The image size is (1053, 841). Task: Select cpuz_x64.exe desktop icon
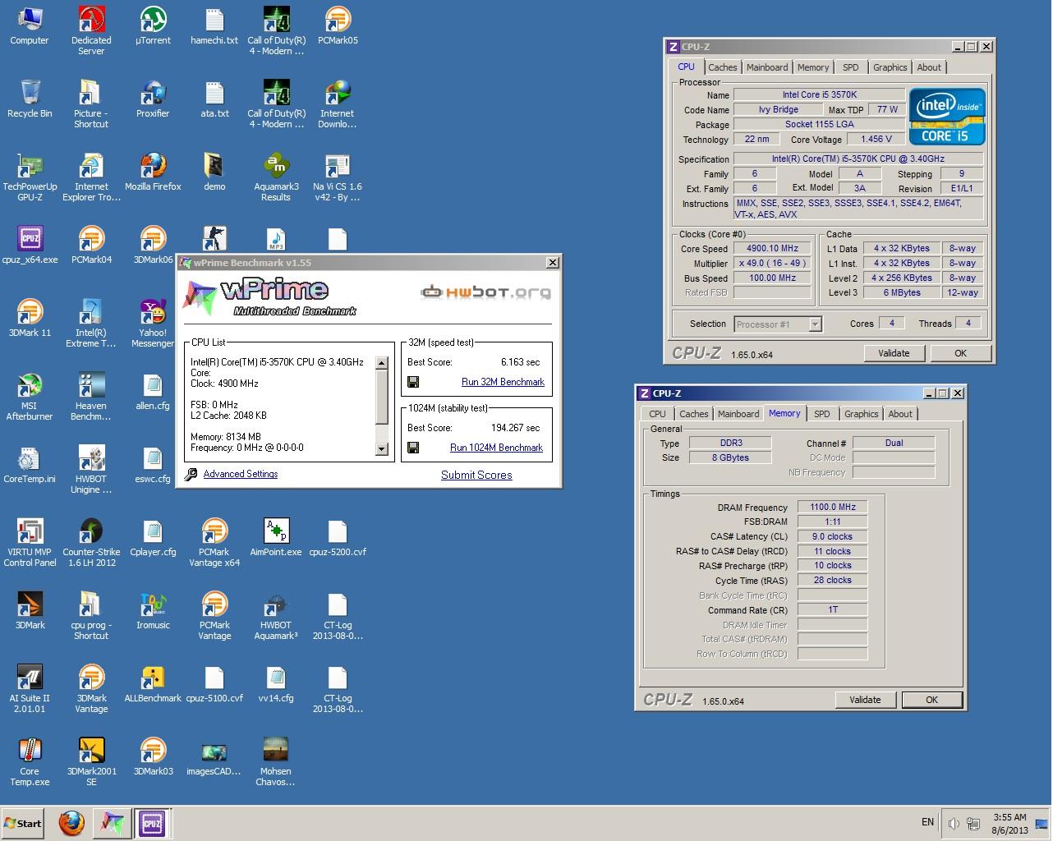tap(30, 245)
